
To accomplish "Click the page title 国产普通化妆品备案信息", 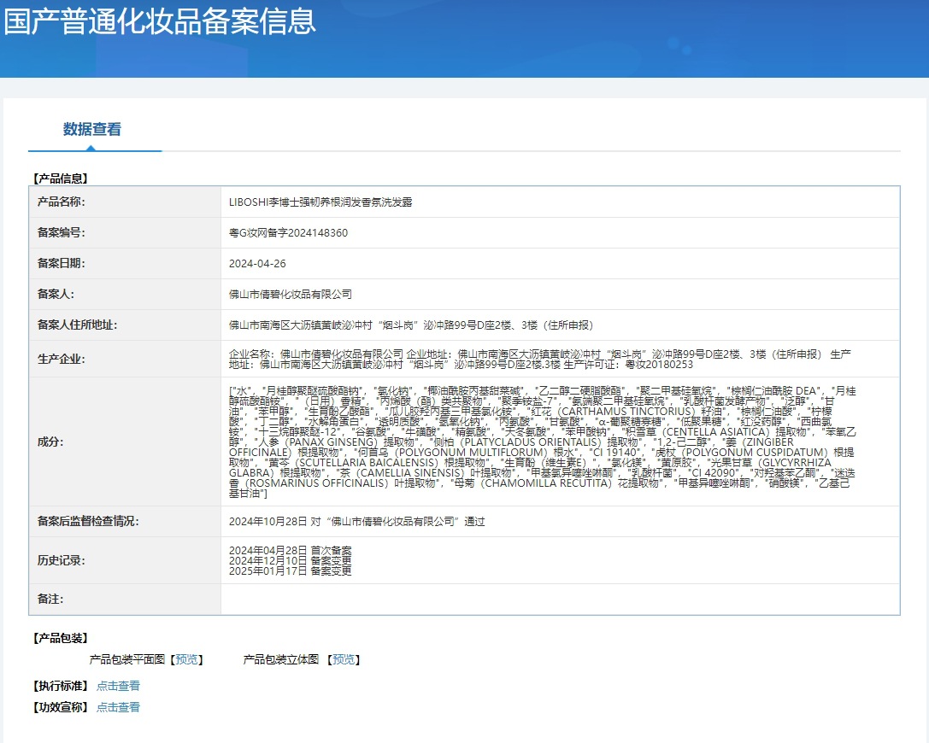I will pos(160,22).
